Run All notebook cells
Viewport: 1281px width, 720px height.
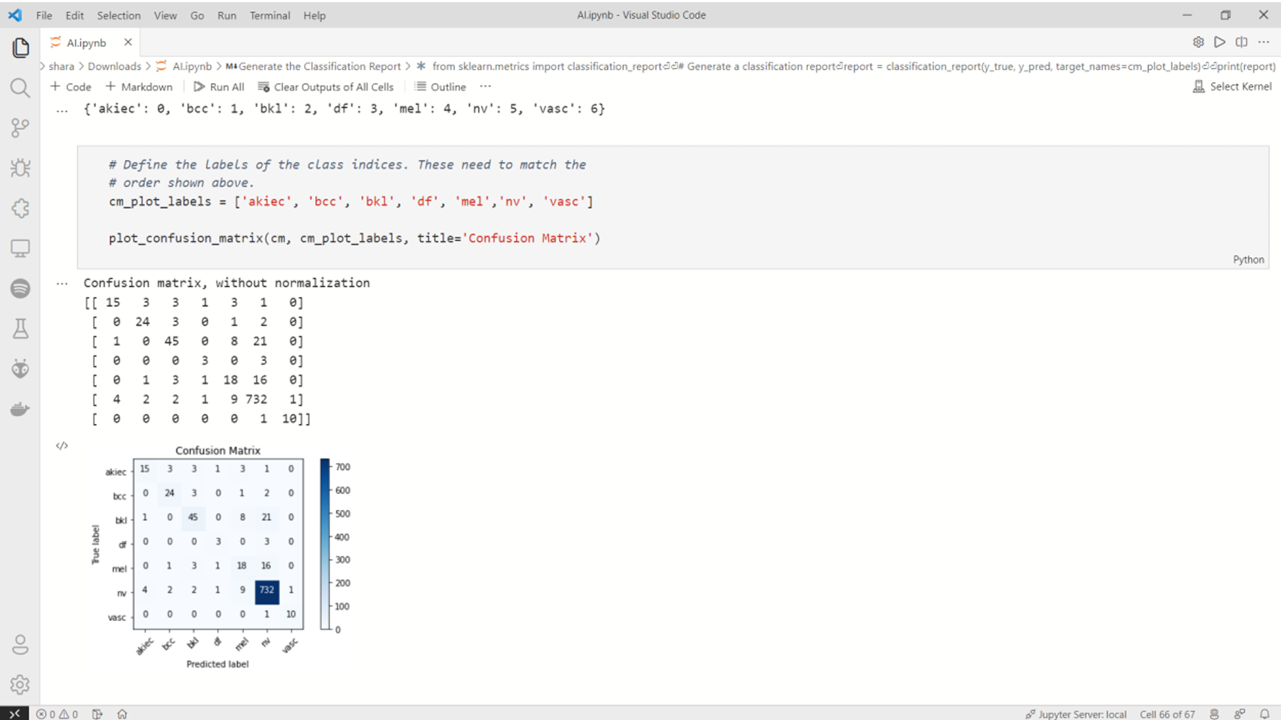click(219, 87)
